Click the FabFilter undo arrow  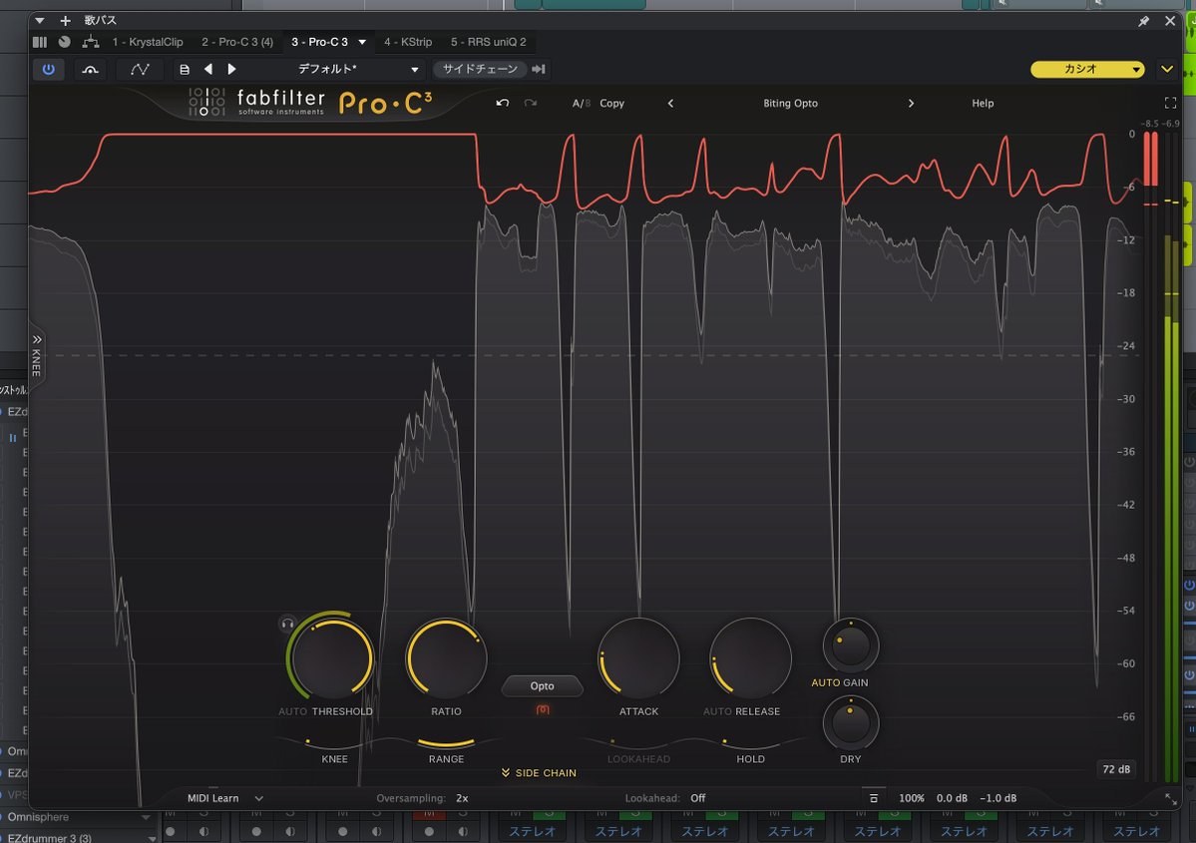click(x=502, y=103)
